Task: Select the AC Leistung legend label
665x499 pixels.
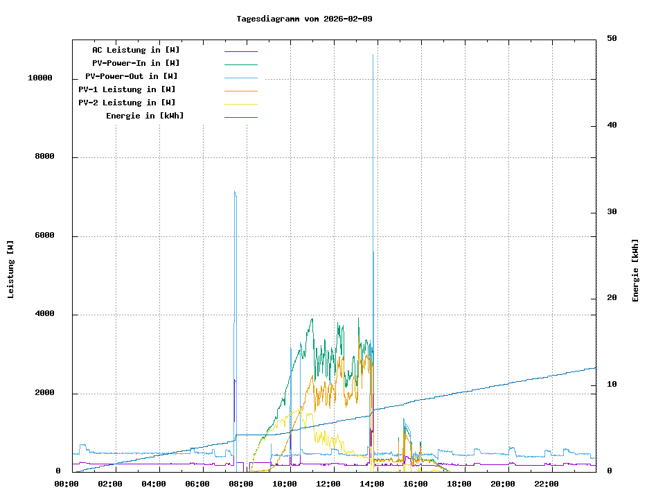Action: coord(136,50)
